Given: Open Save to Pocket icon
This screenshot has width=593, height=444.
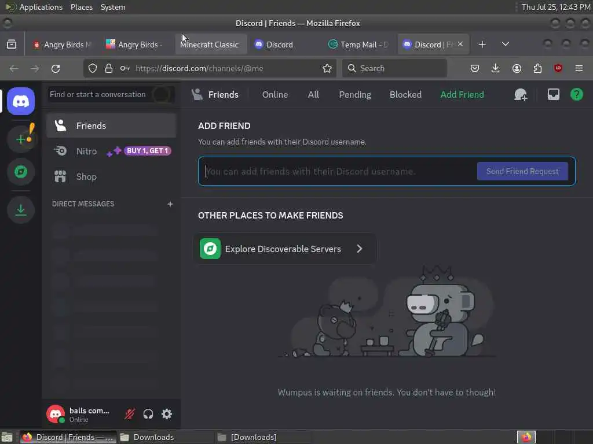Looking at the screenshot, I should pyautogui.click(x=475, y=68).
